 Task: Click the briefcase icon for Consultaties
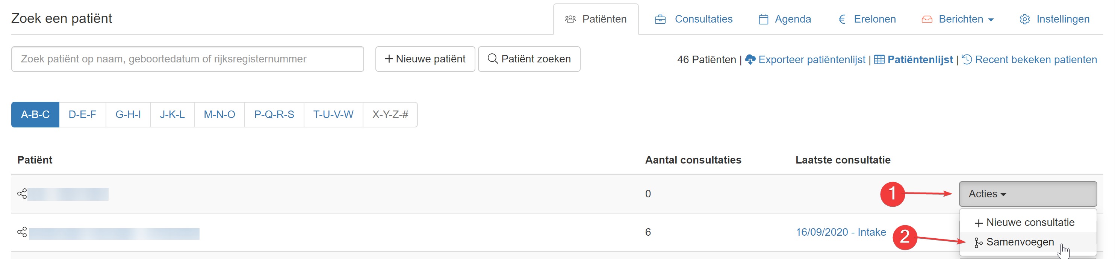tap(660, 19)
